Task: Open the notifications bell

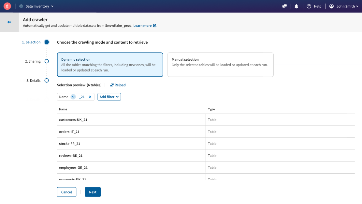Action: 297,6
